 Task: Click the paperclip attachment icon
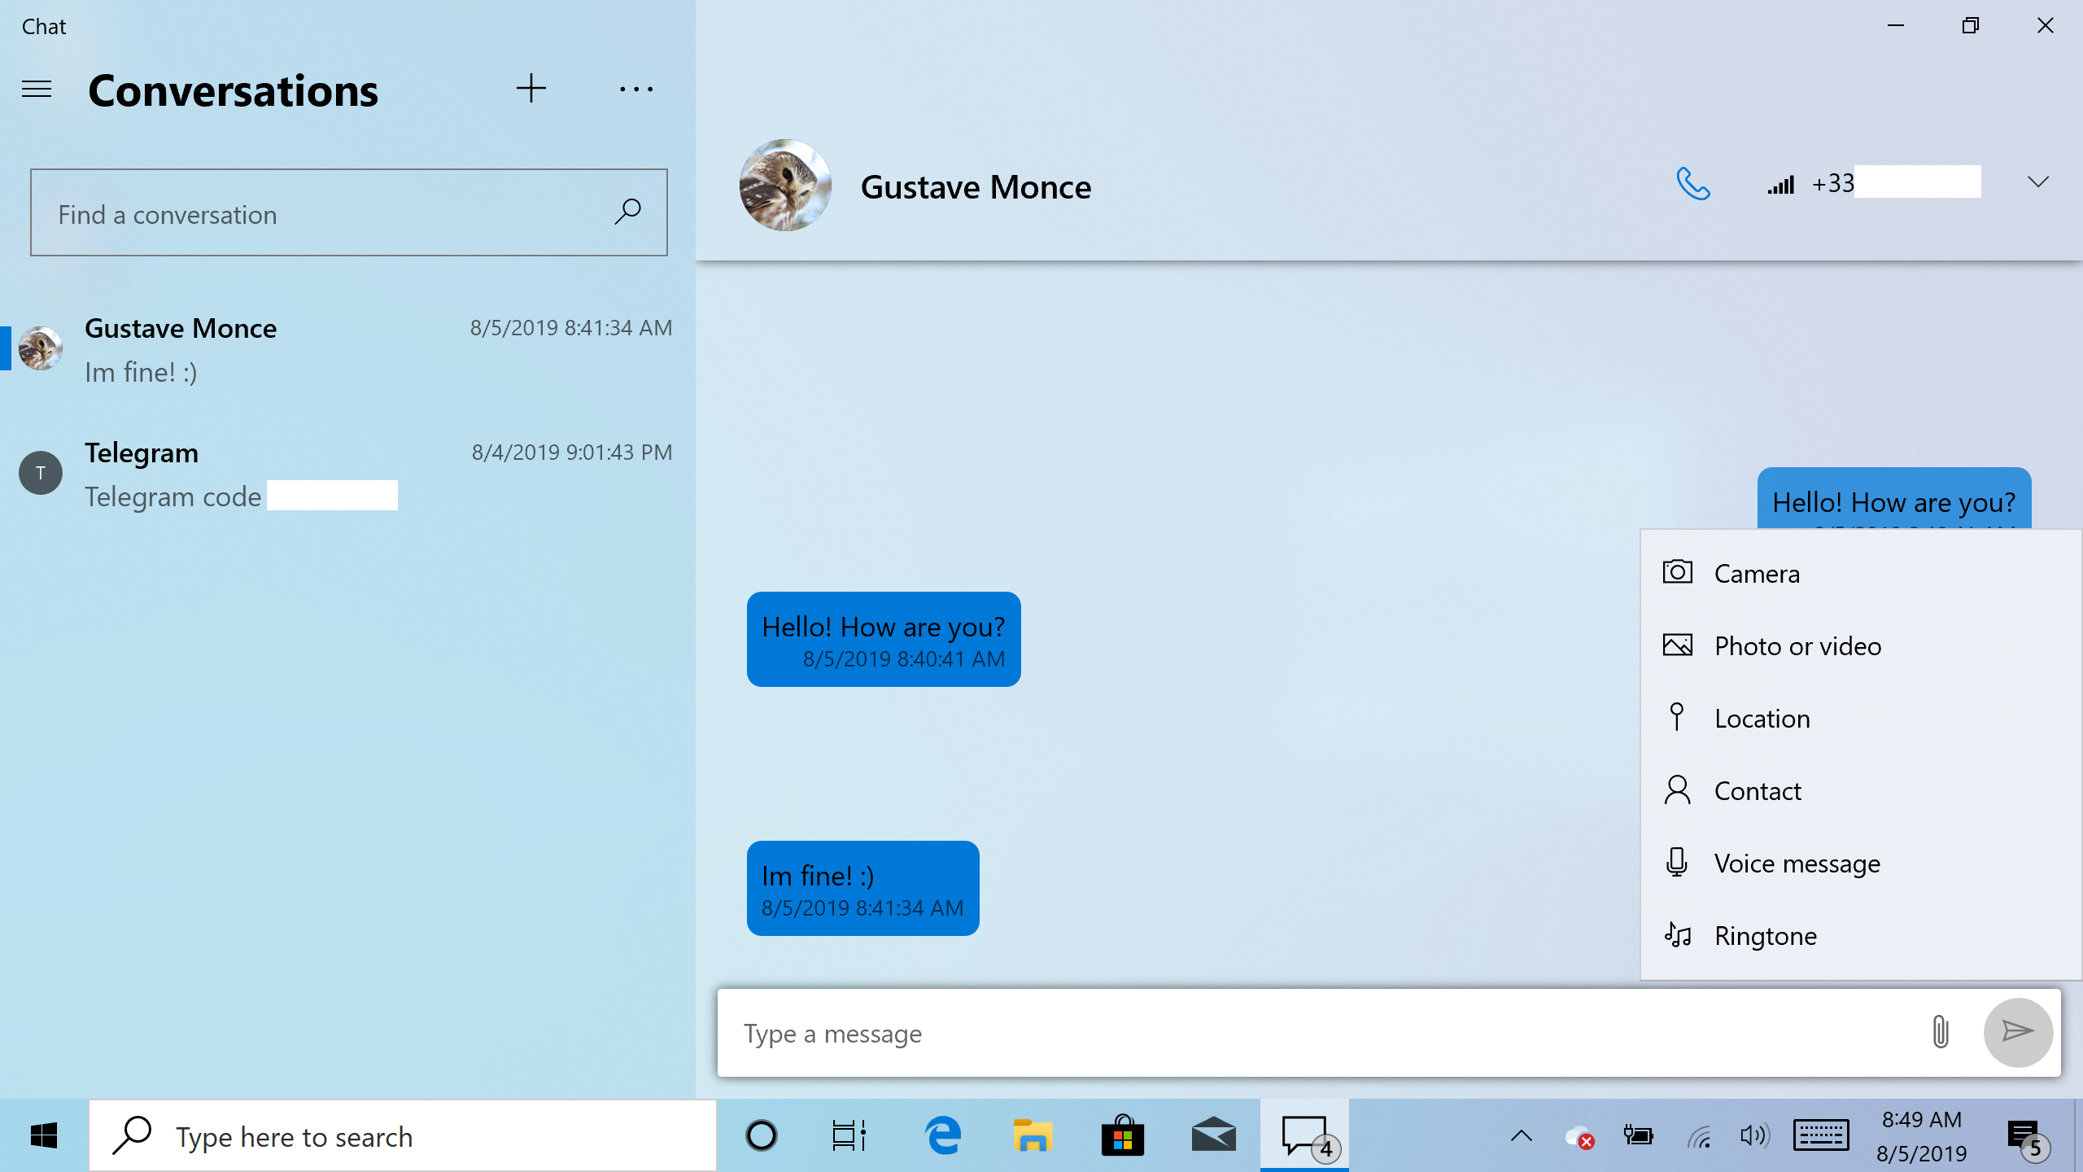[1941, 1032]
